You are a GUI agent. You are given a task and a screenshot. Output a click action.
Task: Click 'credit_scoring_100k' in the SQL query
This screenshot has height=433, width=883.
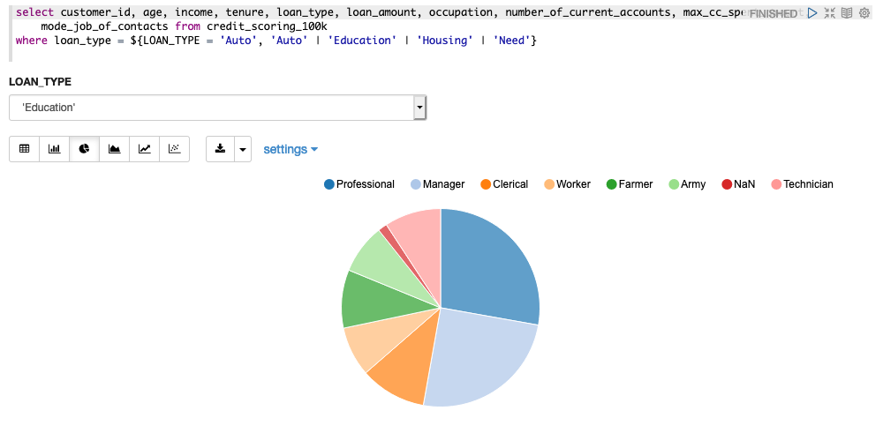[267, 26]
